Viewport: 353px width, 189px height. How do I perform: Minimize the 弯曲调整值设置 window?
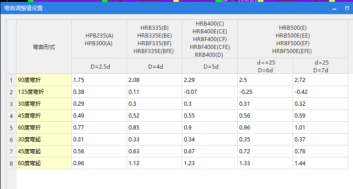coord(334,8)
